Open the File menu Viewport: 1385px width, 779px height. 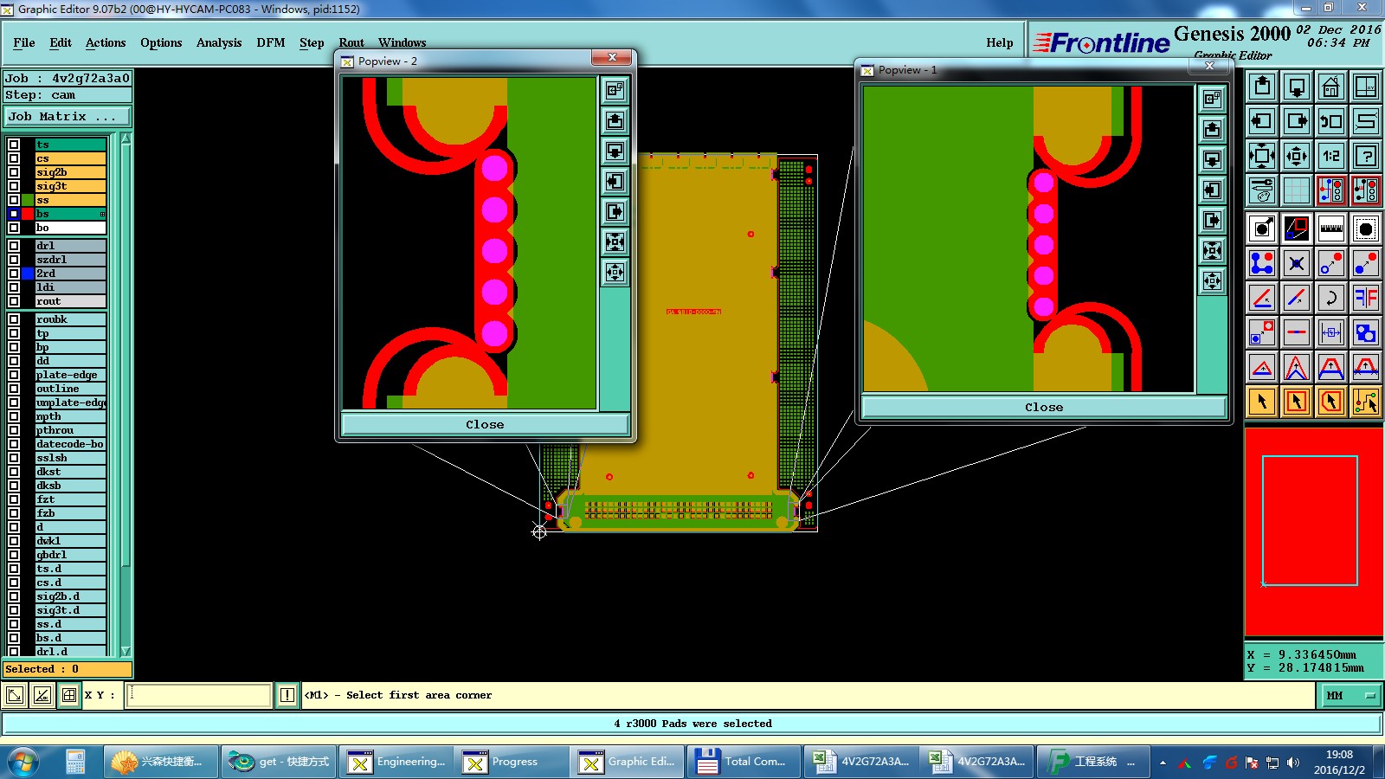point(24,42)
